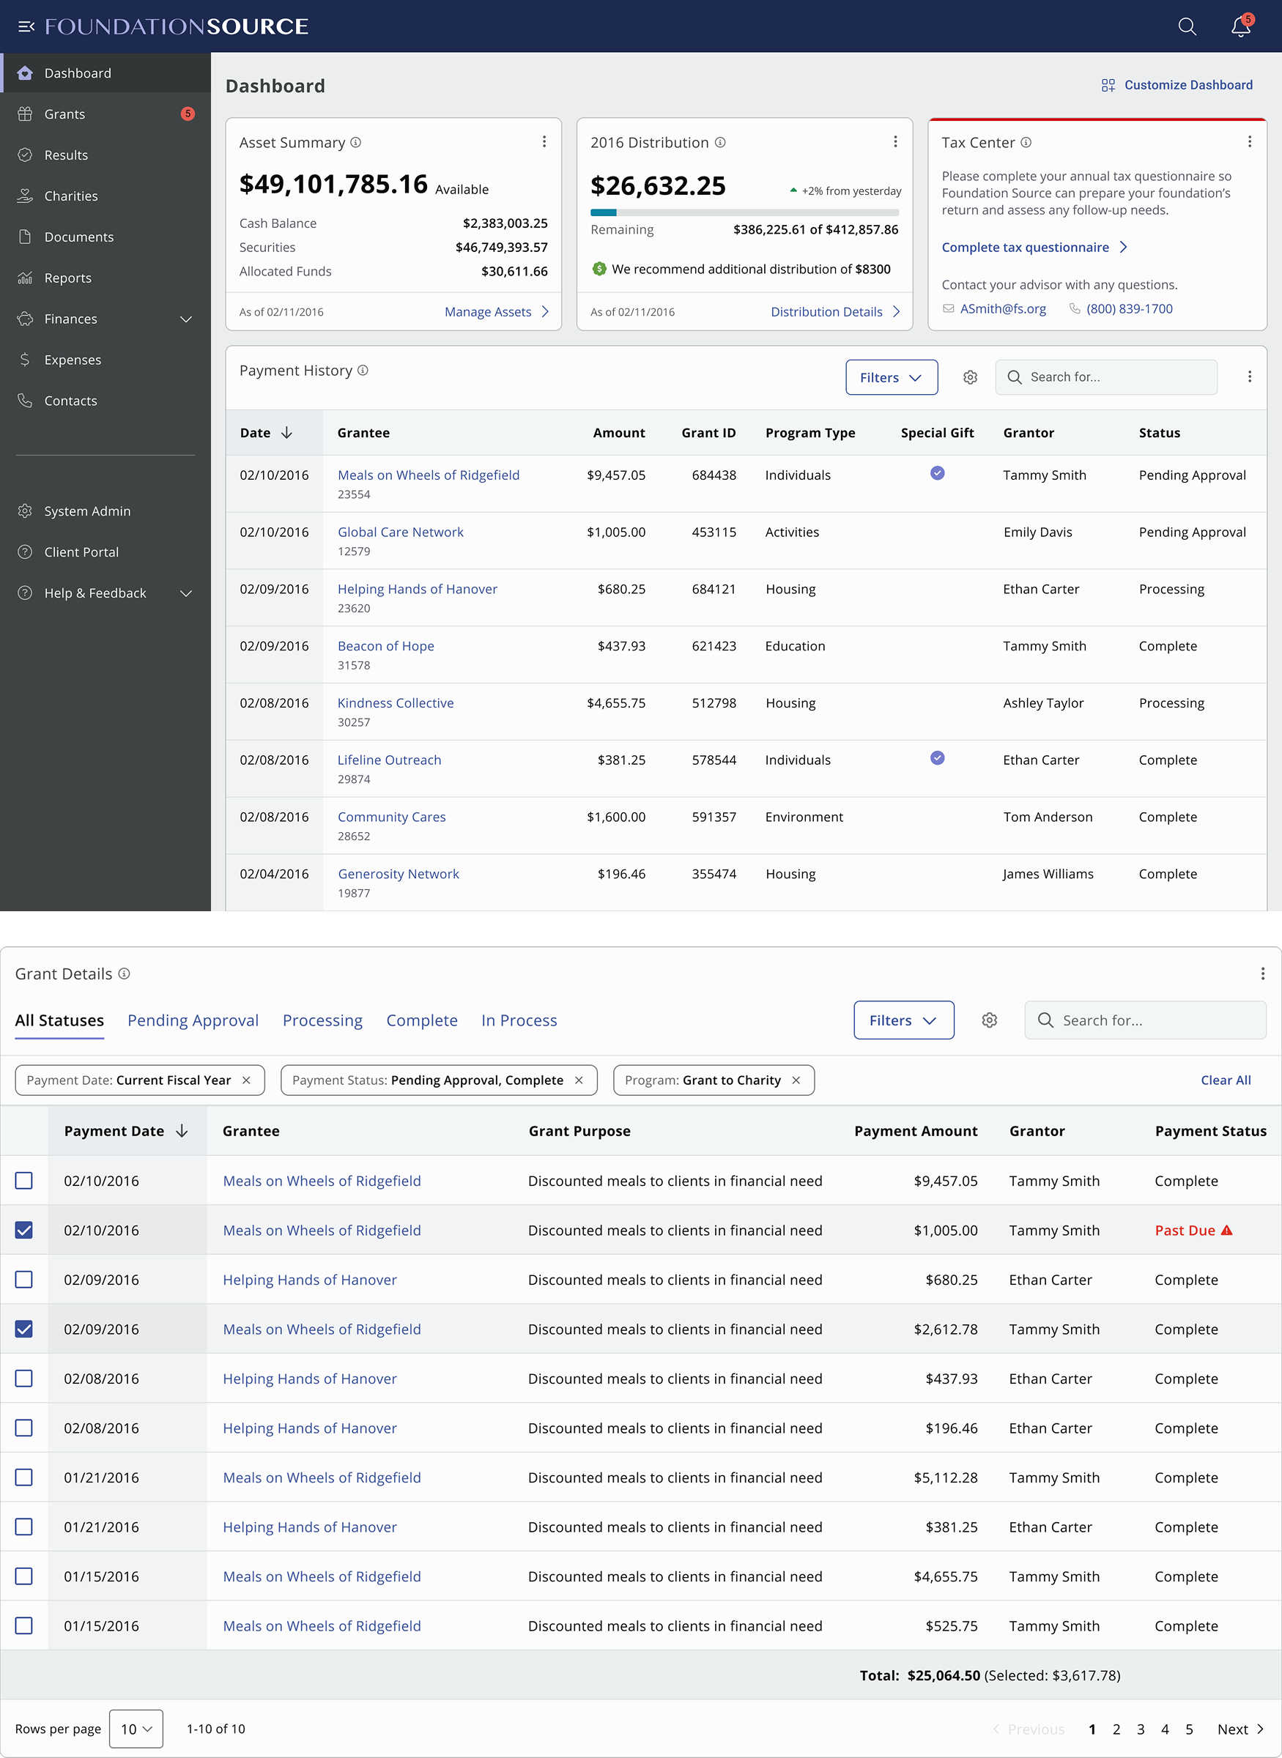Select the $525.75 payment row checkbox
Image resolution: width=1282 pixels, height=1758 pixels.
24,1625
